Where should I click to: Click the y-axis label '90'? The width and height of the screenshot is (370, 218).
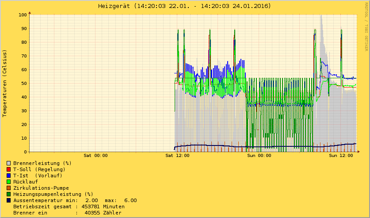pyautogui.click(x=24, y=29)
